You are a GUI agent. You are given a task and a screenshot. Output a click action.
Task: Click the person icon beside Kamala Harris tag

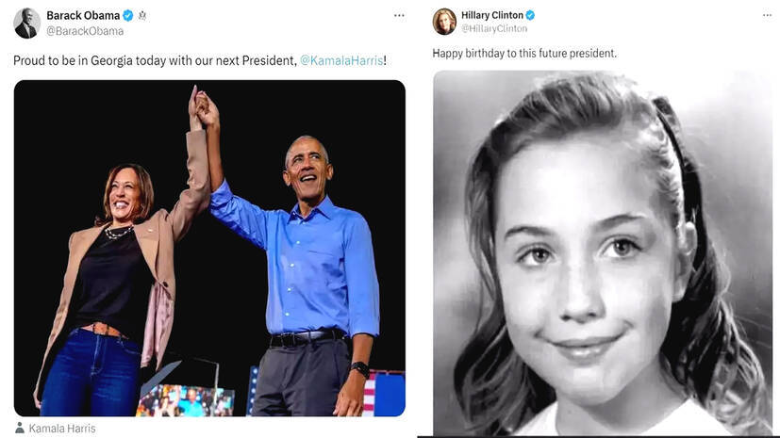(x=19, y=429)
